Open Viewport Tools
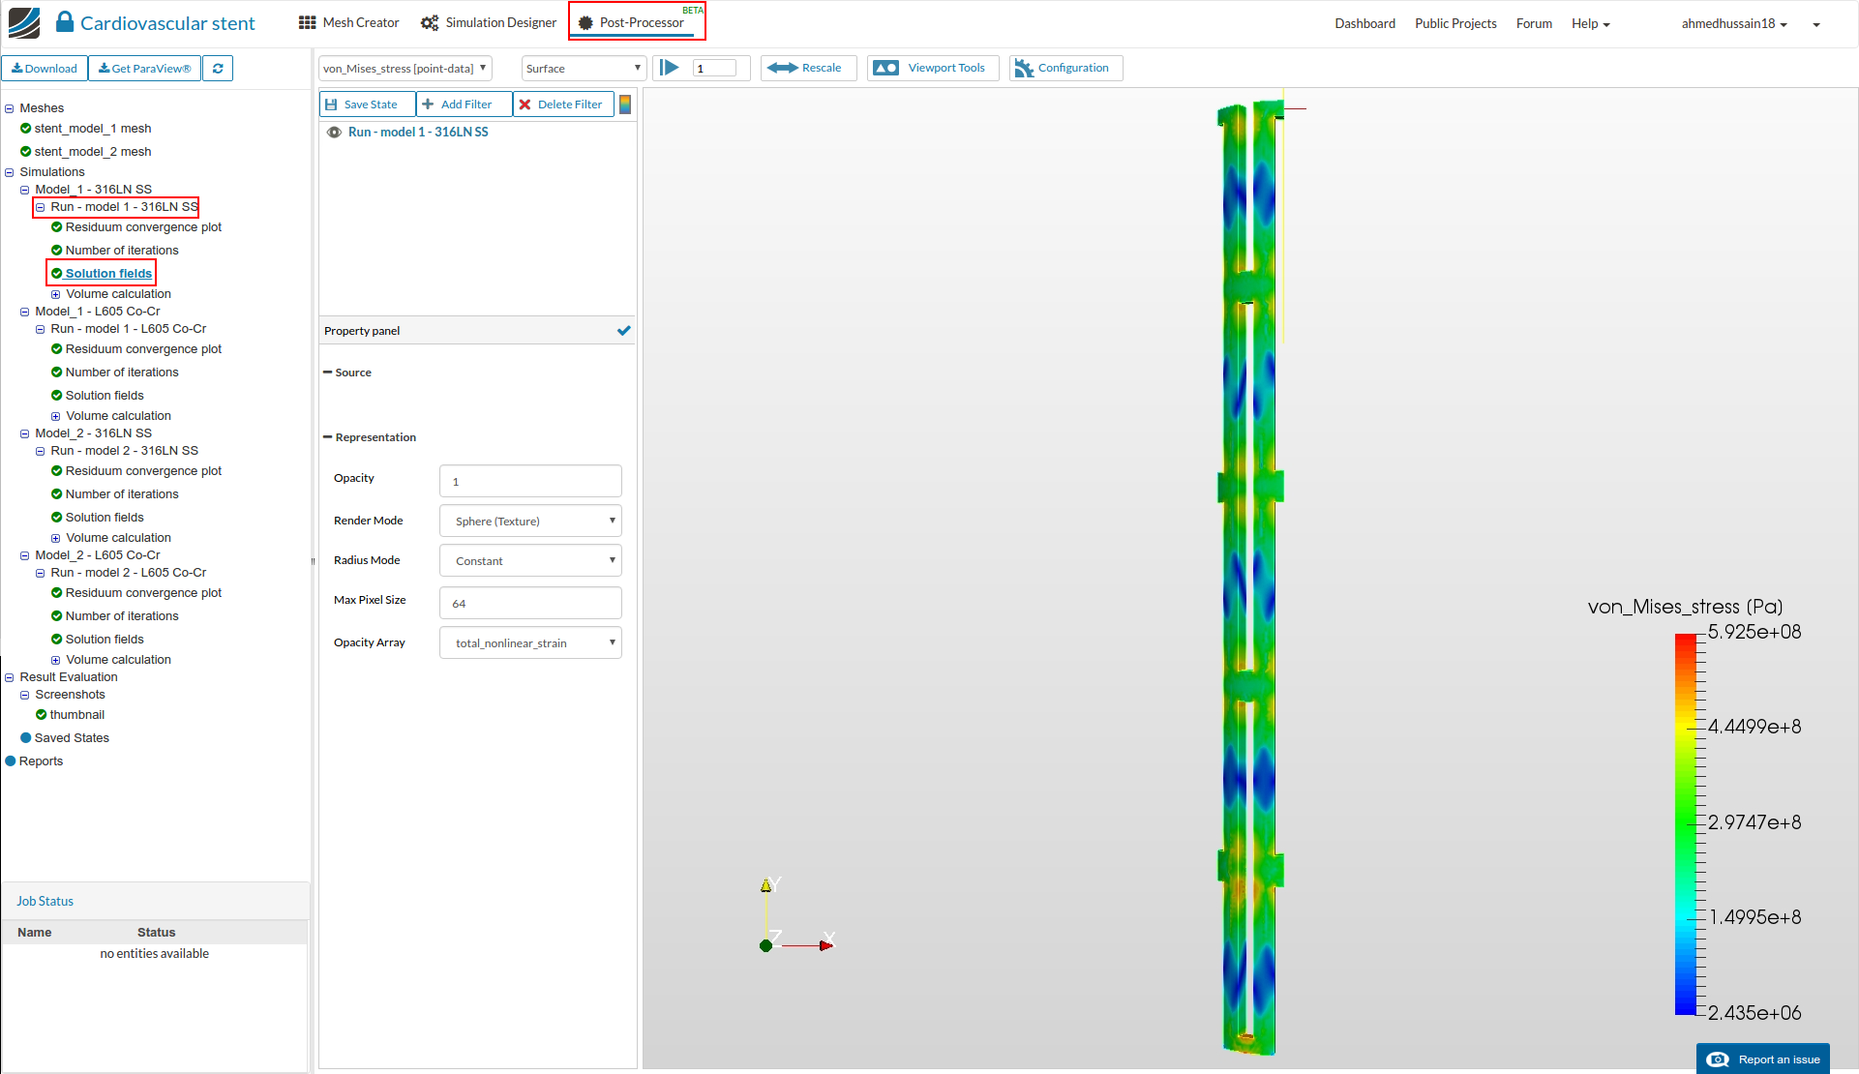Screen dimensions: 1859x1074 point(933,68)
